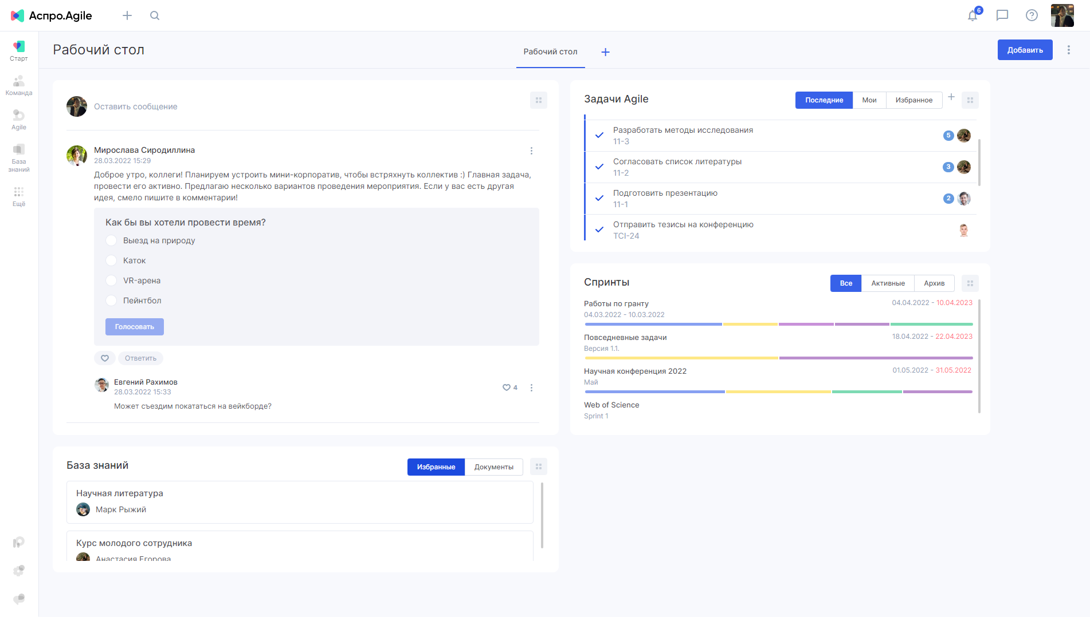
Task: Open sprint Web of Science
Action: [611, 405]
